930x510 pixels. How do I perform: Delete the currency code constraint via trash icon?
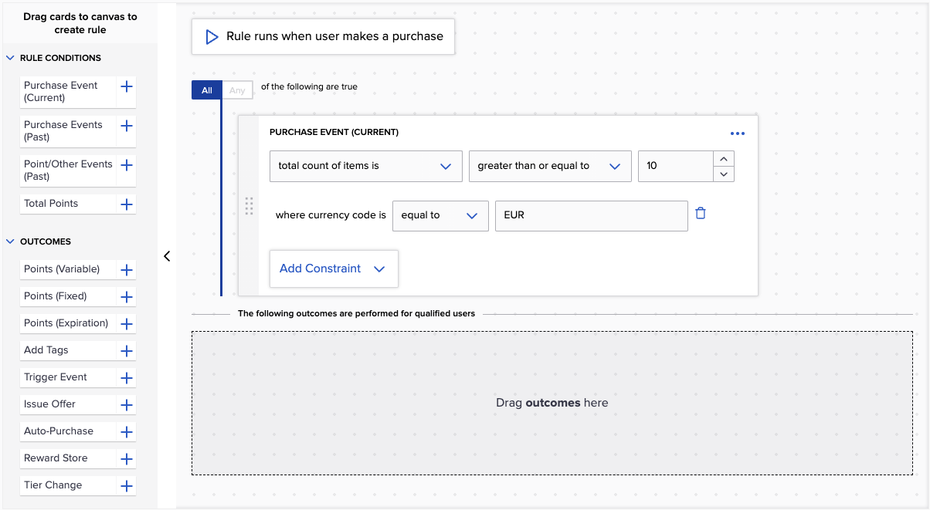[x=701, y=214]
